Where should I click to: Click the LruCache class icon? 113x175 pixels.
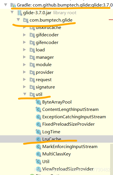[x=38, y=139]
